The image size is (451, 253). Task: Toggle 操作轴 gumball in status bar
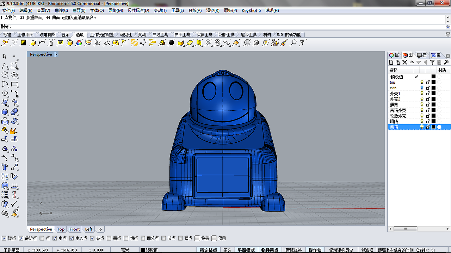[x=315, y=250]
